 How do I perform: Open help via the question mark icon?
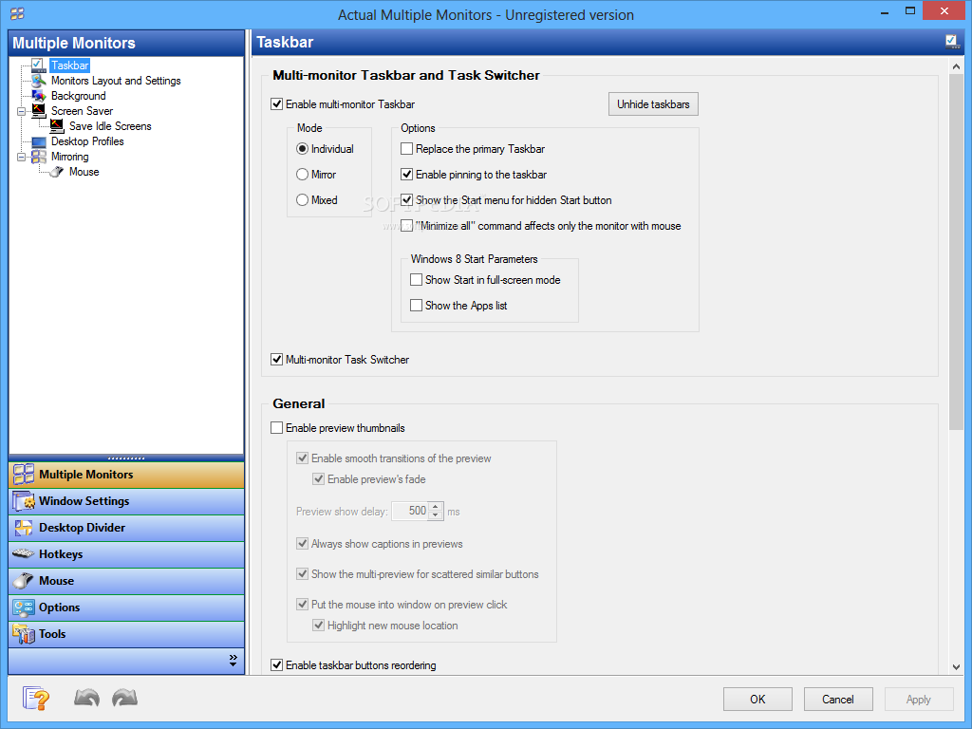click(x=36, y=699)
